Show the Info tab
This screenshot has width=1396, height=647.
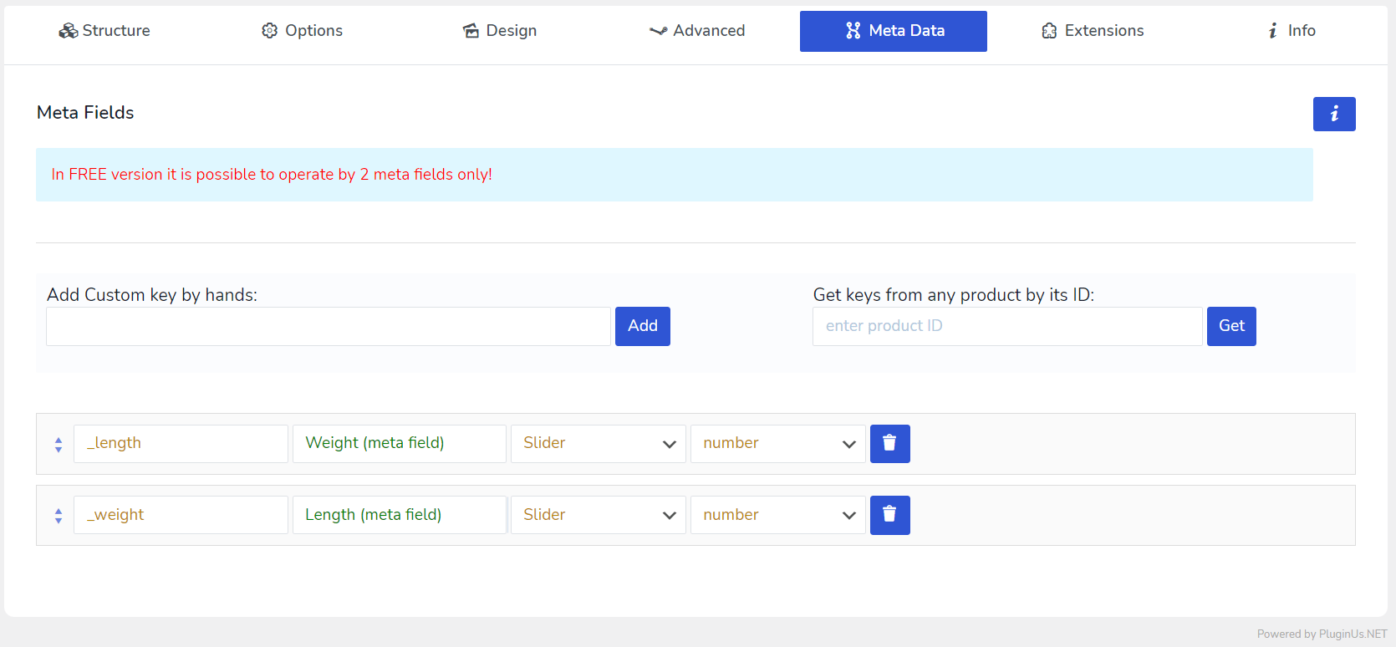1291,31
